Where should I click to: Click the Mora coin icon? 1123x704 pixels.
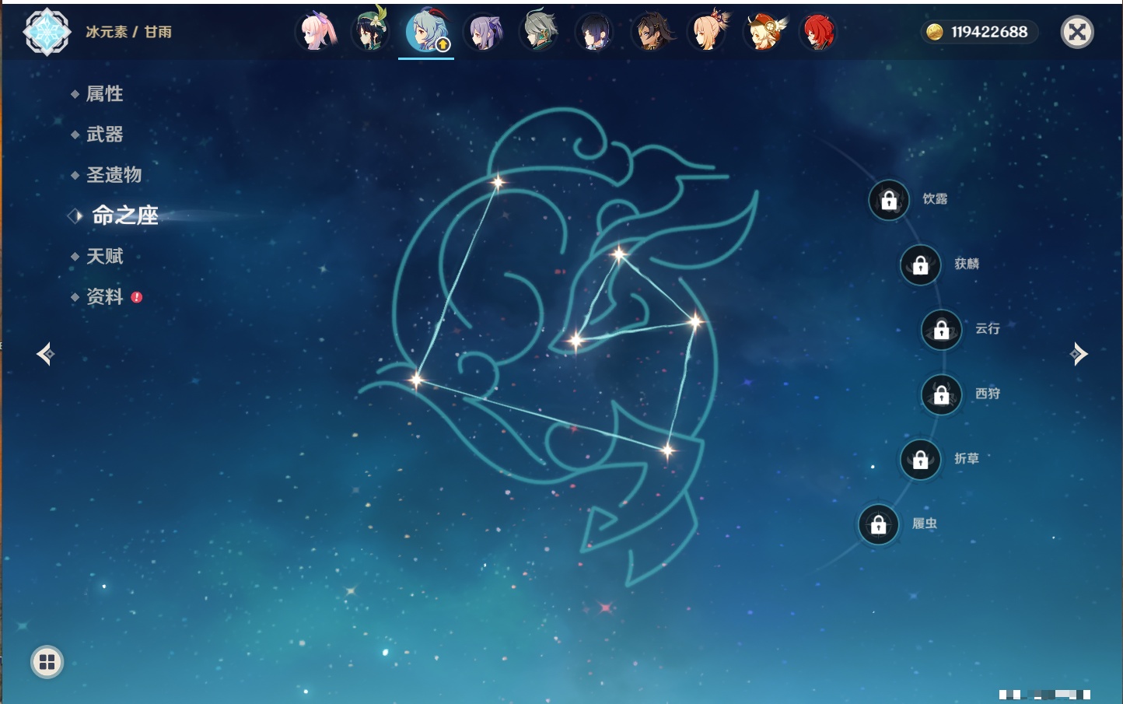pos(935,32)
